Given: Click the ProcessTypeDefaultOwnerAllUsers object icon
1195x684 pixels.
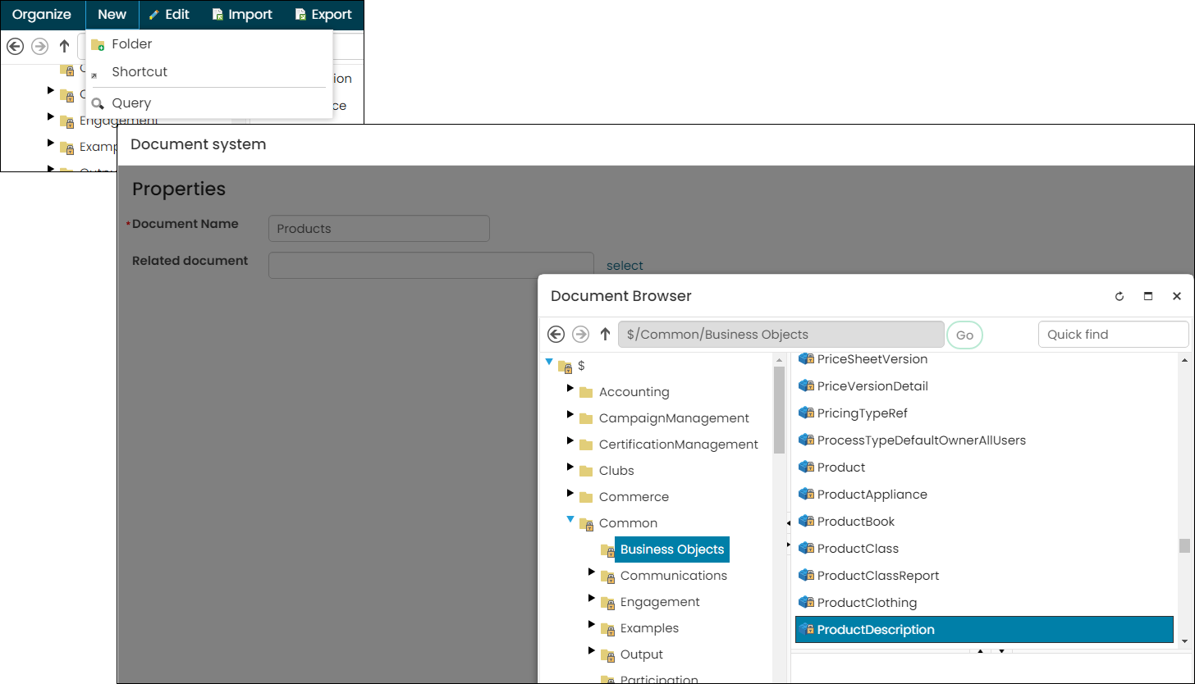Looking at the screenshot, I should [806, 440].
